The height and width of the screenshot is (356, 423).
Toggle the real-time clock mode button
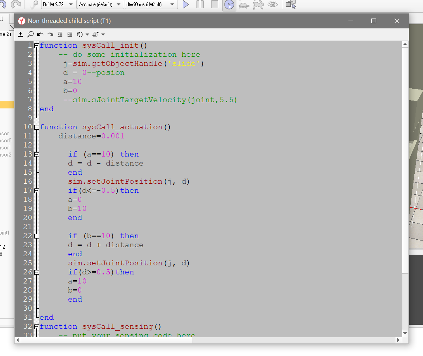click(229, 5)
